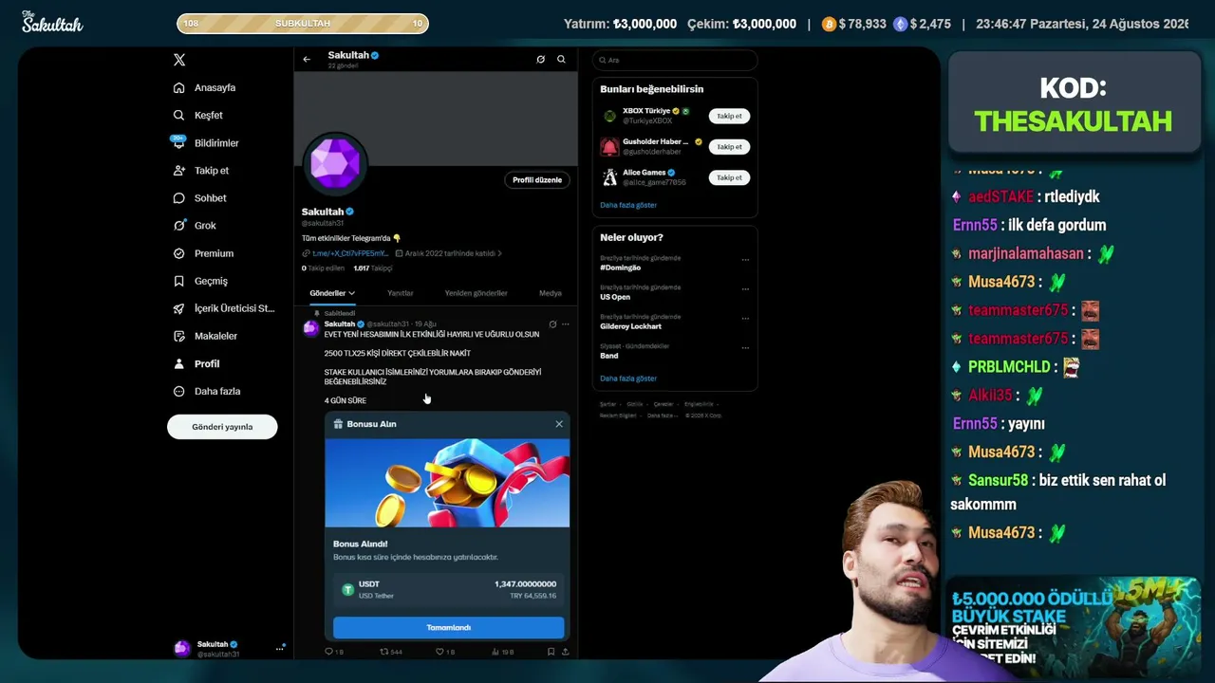Open the 1.617 Takipçi followers list
The width and height of the screenshot is (1215, 683).
pyautogui.click(x=373, y=268)
